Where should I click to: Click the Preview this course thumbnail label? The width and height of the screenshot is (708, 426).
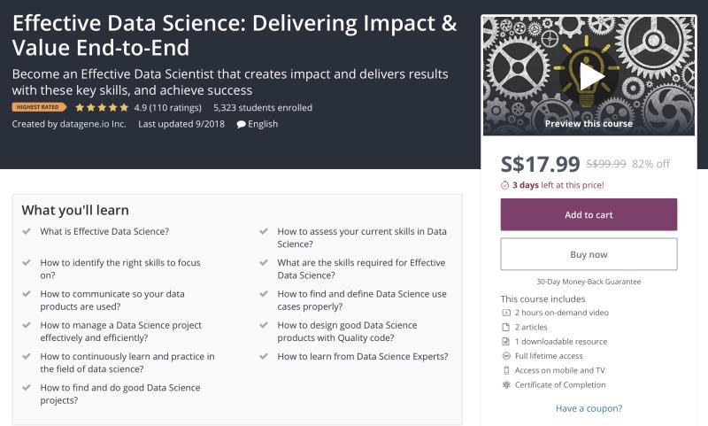pyautogui.click(x=589, y=124)
